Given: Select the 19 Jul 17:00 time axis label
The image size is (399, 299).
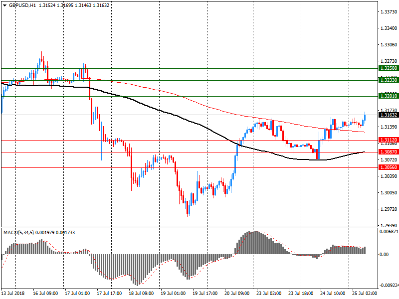Looking at the screenshot, I should click(205, 294).
